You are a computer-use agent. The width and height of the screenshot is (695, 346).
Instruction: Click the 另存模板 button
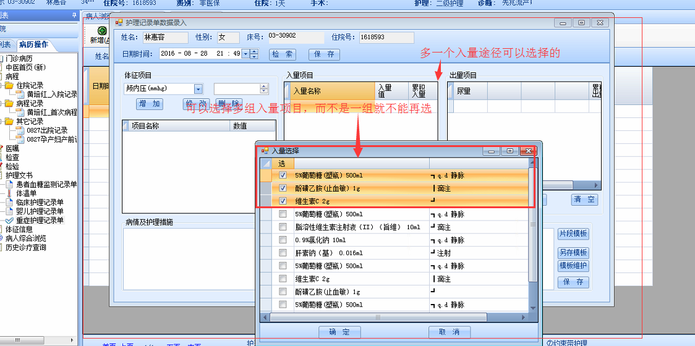coord(573,253)
